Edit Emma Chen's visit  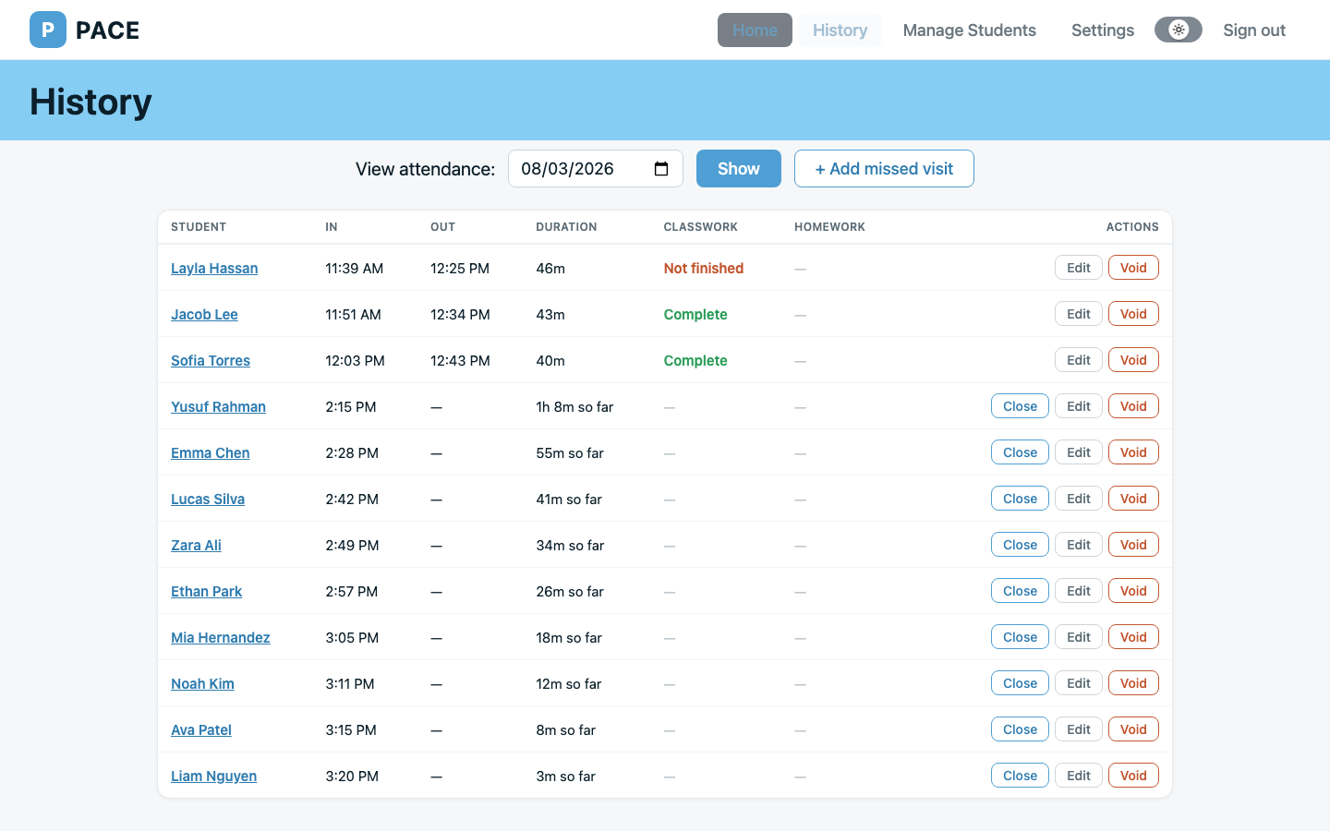(x=1079, y=452)
